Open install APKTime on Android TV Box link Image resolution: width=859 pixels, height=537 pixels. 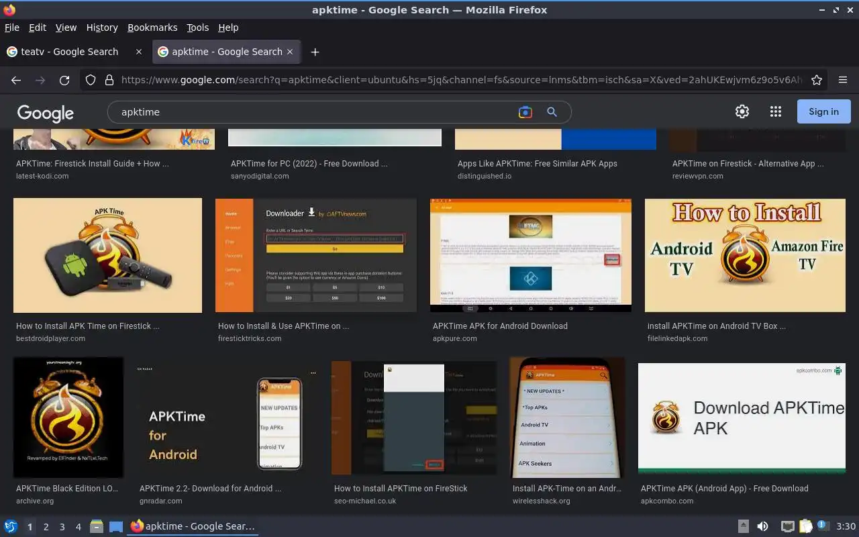point(716,326)
